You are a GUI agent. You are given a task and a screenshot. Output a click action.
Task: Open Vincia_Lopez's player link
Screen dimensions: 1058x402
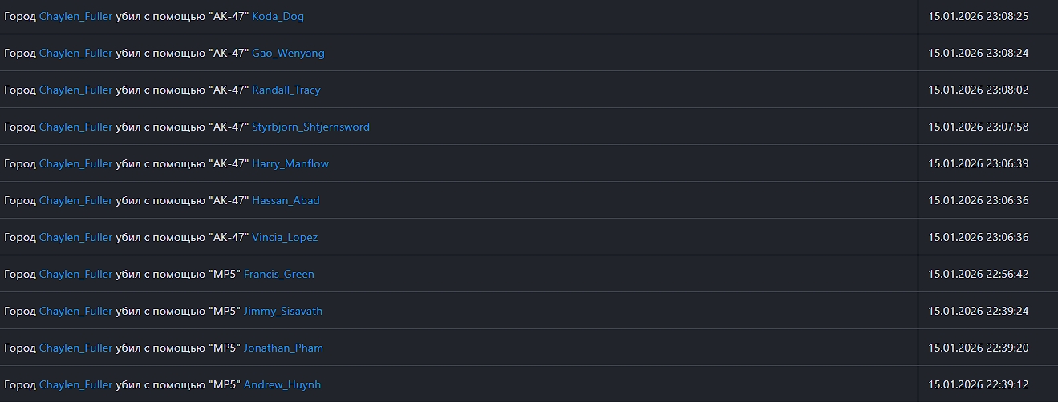285,237
